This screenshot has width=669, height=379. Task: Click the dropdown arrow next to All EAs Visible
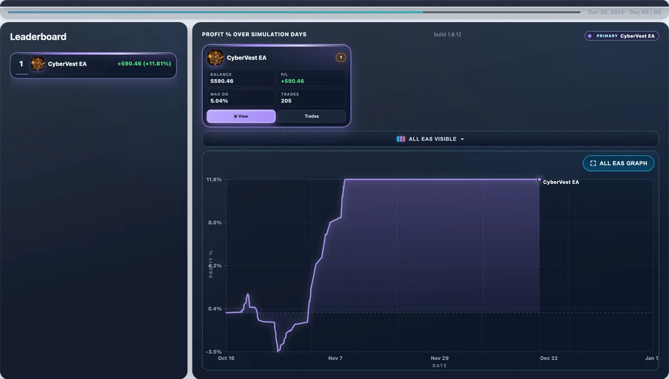pos(462,140)
